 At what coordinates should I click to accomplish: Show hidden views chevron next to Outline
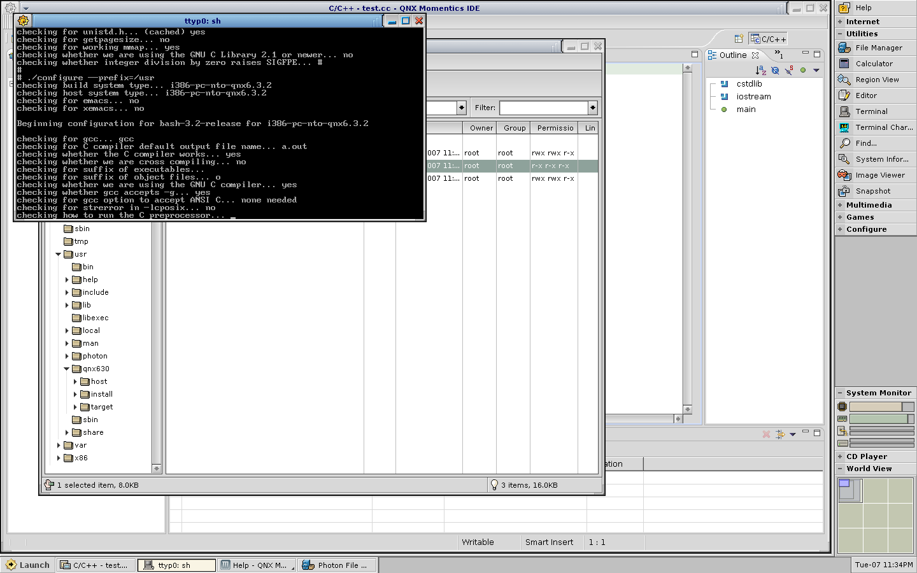(778, 54)
